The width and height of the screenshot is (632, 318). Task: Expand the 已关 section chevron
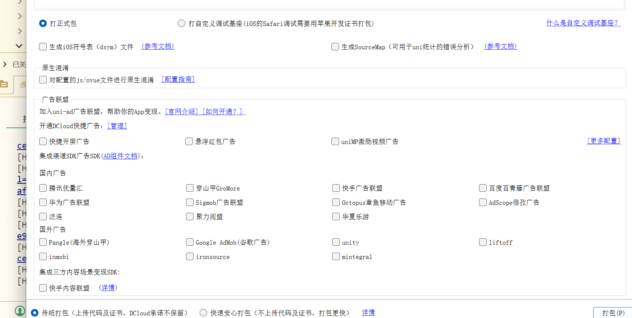click(x=5, y=65)
